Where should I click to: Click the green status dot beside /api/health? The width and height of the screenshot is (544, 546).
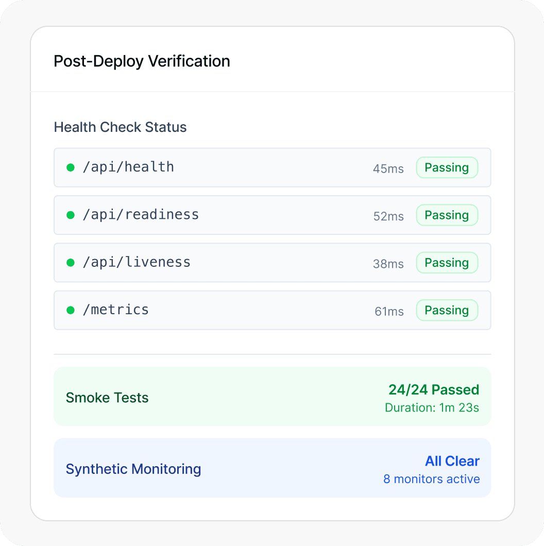70,167
